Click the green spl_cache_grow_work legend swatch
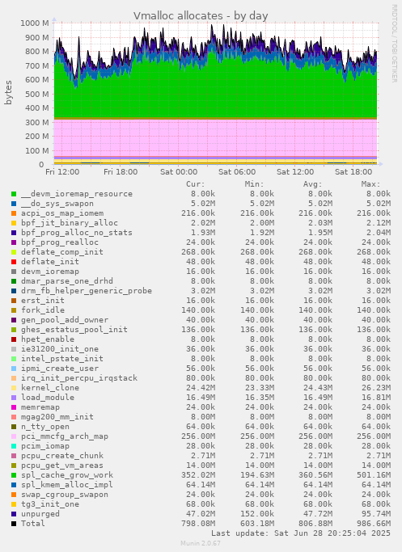 [x=14, y=475]
